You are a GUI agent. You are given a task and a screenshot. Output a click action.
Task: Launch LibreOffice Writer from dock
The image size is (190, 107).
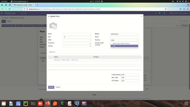[x=11, y=103]
